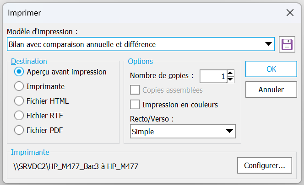Screen dimensions: 304x185
Task: Select the Imprimante destination radio button
Action: [x=19, y=86]
